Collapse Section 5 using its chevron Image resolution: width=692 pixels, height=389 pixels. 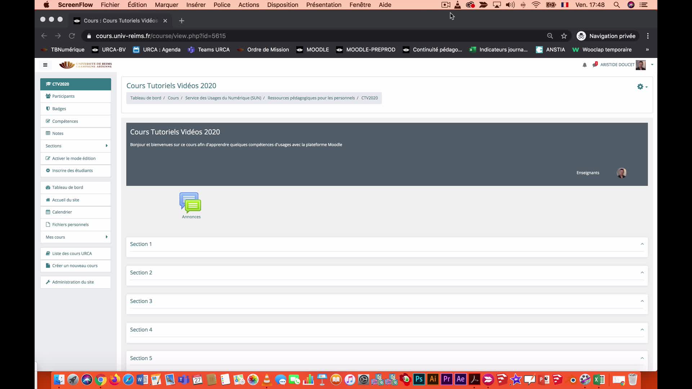click(x=642, y=358)
